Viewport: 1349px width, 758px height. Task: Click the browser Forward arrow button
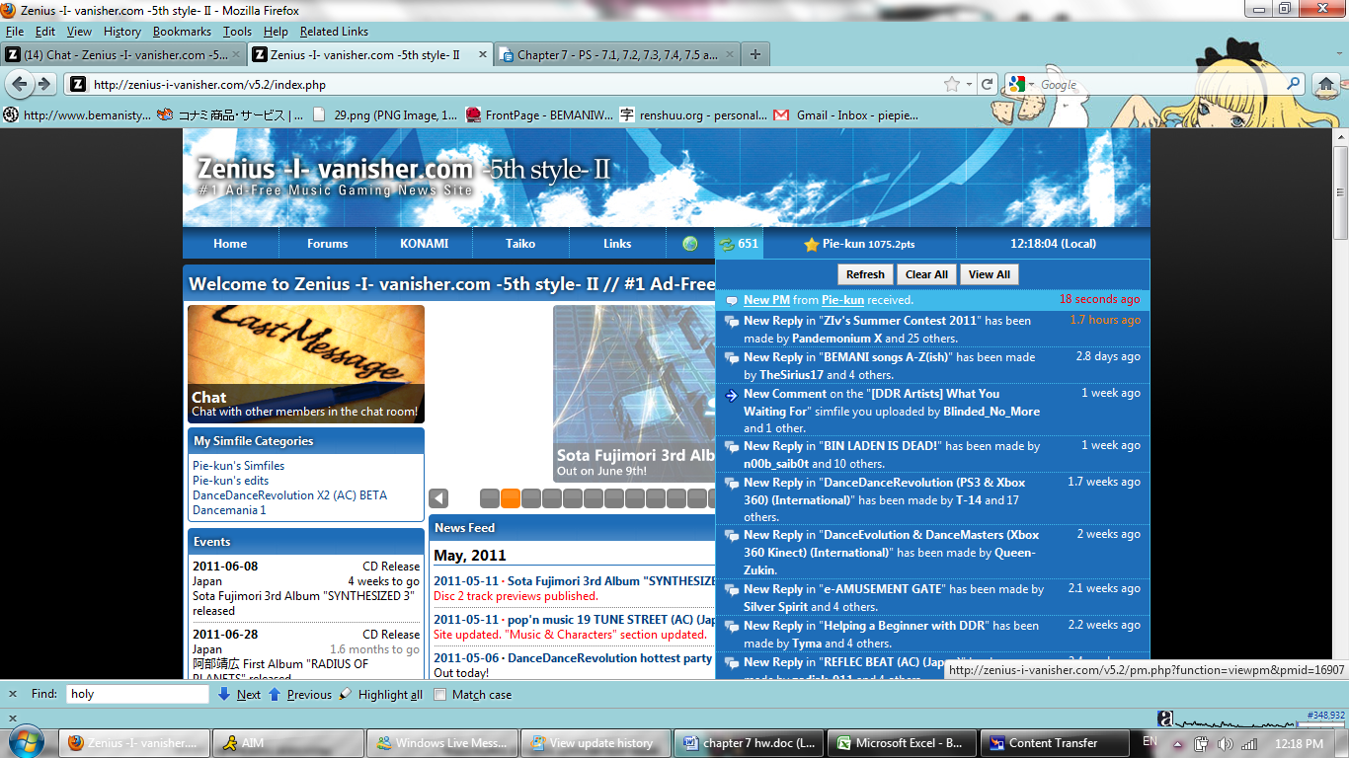42,85
